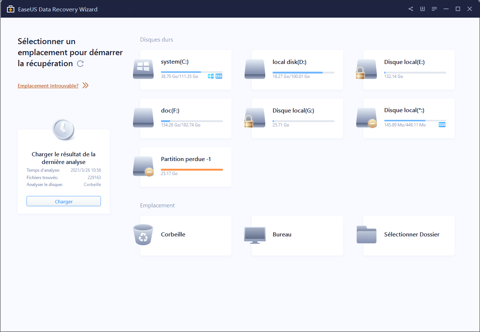
Task: Click the SSD badge on Disque local(*:)
Action: (442, 125)
